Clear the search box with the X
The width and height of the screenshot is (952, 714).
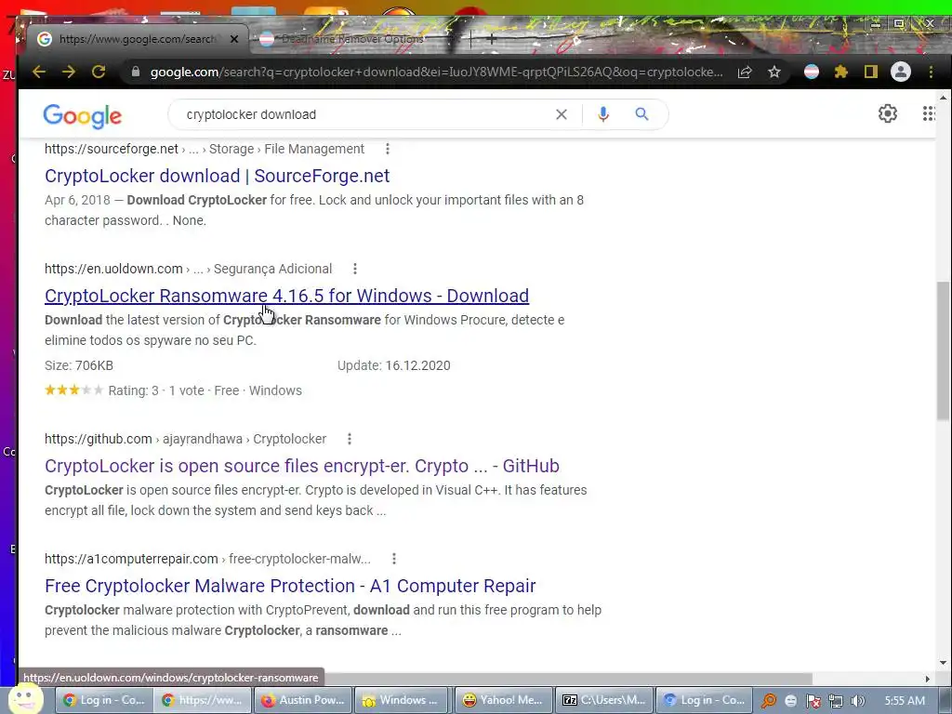coord(562,114)
